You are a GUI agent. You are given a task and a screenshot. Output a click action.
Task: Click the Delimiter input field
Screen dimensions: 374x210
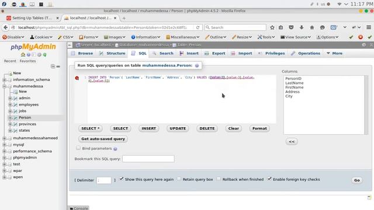tap(104, 180)
